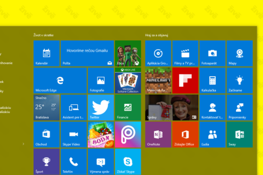Screen dimensions: 263x175
Task: Open the Candy Crush Soda tile
Action: (101, 134)
